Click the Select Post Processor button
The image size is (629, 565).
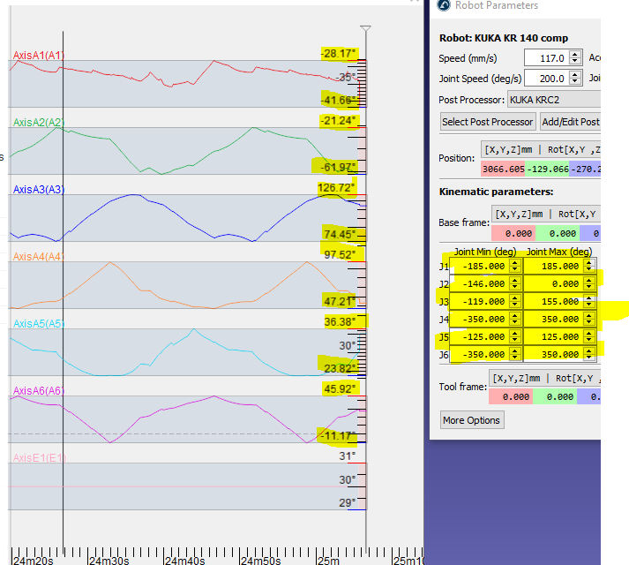[487, 122]
